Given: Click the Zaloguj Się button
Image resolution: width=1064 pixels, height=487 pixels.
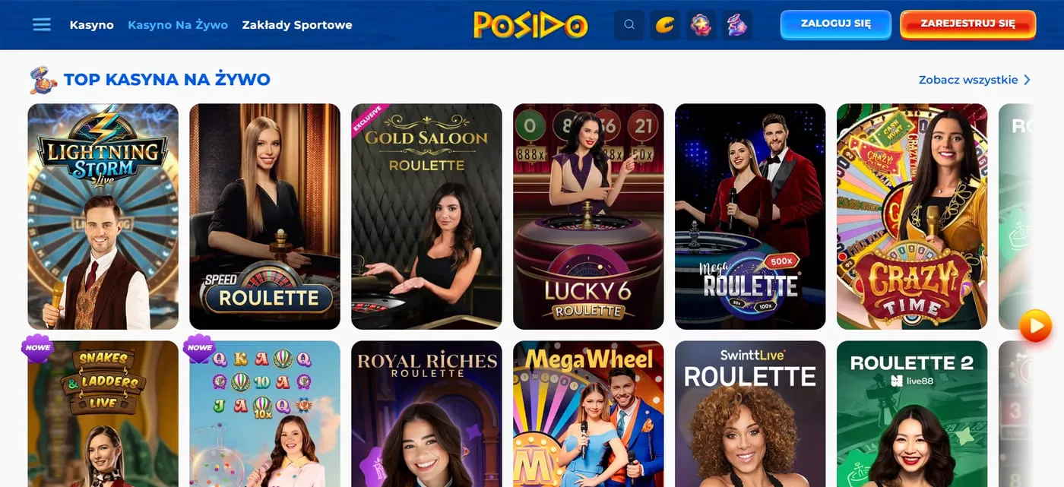Looking at the screenshot, I should pos(836,24).
